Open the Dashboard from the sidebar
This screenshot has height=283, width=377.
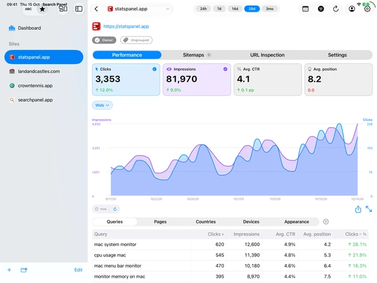point(25,28)
